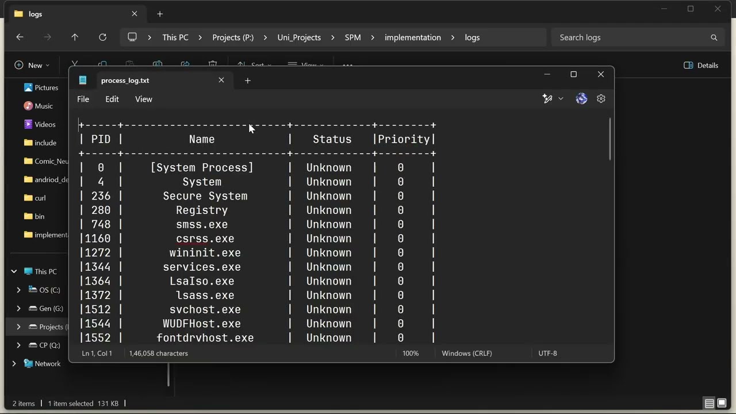
Task: Click the fontdrvhost.exe entry
Action: 205,338
